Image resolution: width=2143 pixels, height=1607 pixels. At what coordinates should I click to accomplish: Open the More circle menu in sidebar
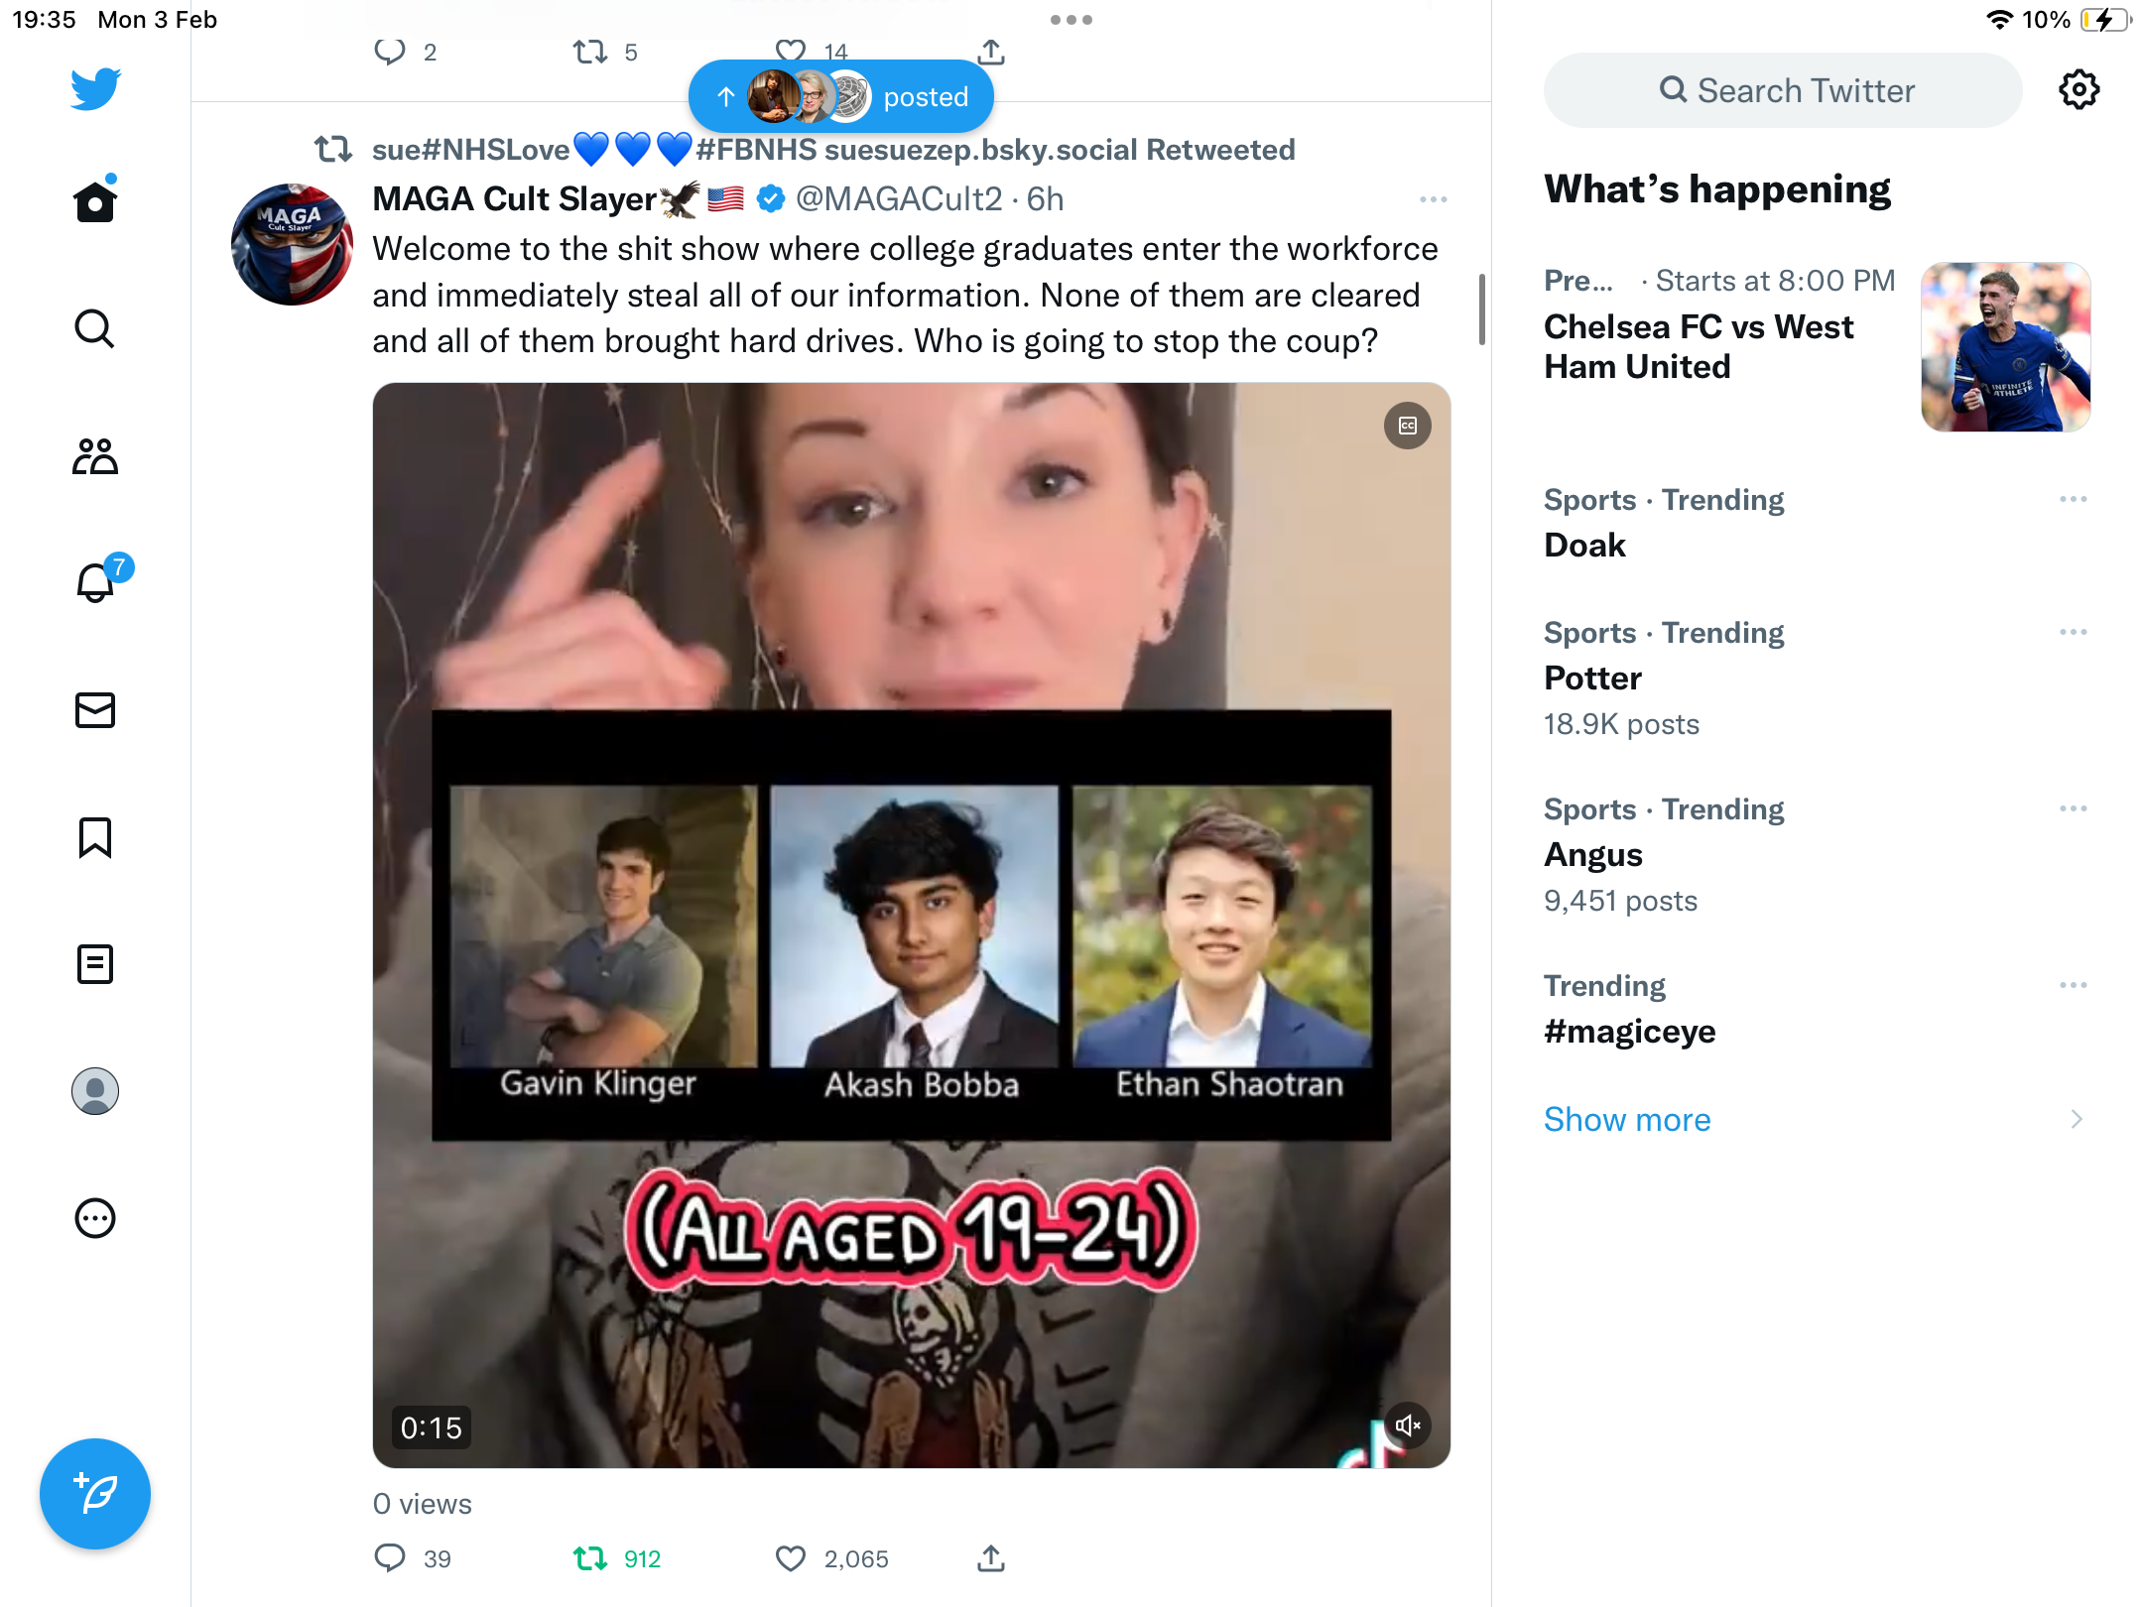[95, 1218]
